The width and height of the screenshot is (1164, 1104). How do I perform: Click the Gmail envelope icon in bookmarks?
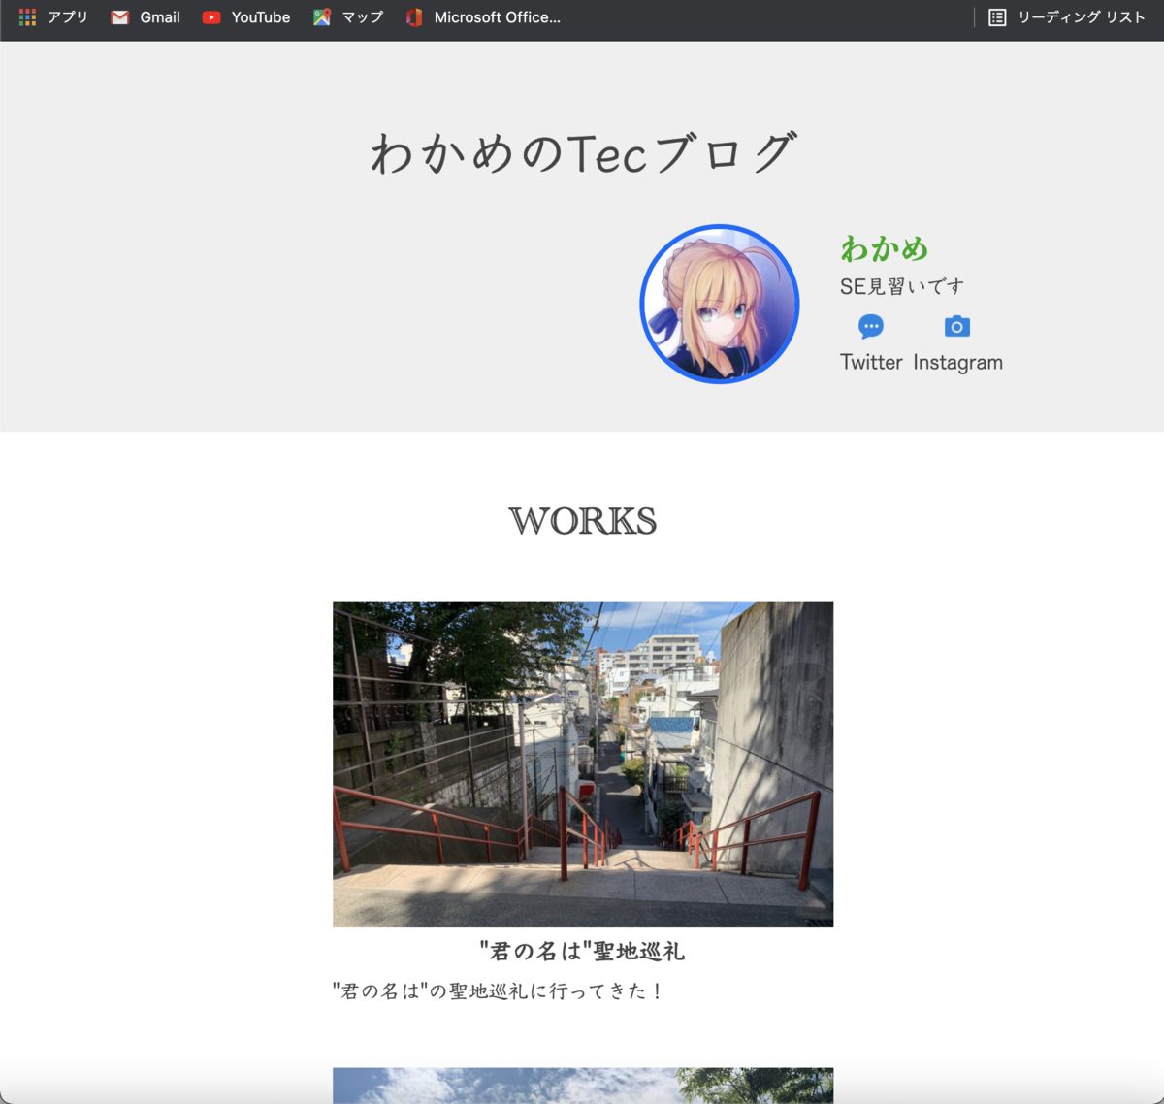tap(120, 17)
